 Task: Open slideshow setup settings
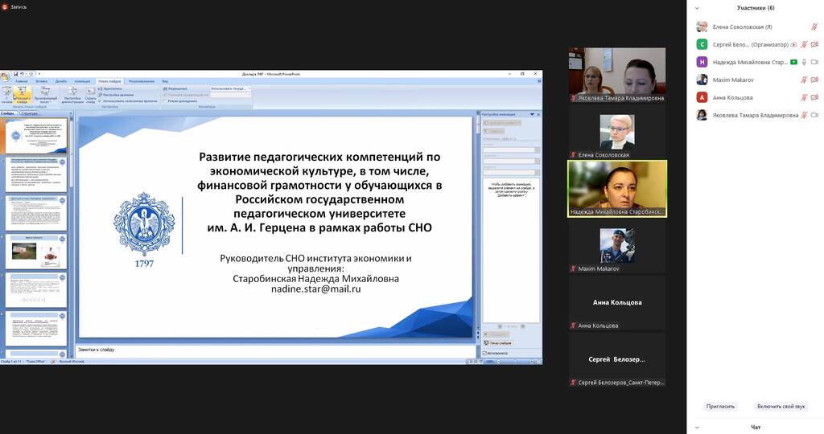pos(72,95)
